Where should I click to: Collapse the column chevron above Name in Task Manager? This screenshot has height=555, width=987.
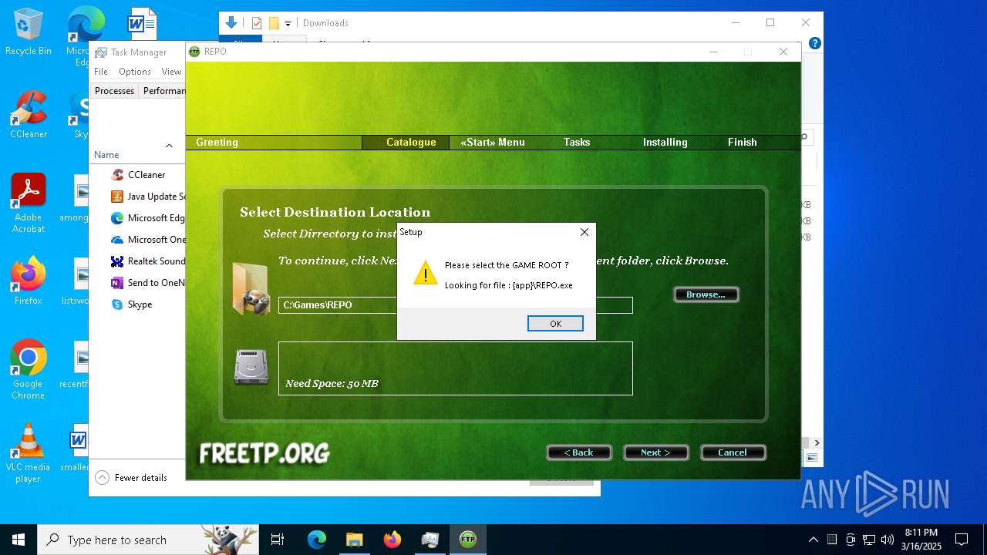169,146
